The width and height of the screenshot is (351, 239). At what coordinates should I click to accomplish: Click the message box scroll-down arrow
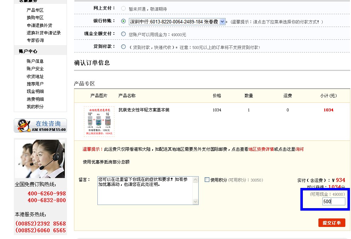[x=196, y=201]
